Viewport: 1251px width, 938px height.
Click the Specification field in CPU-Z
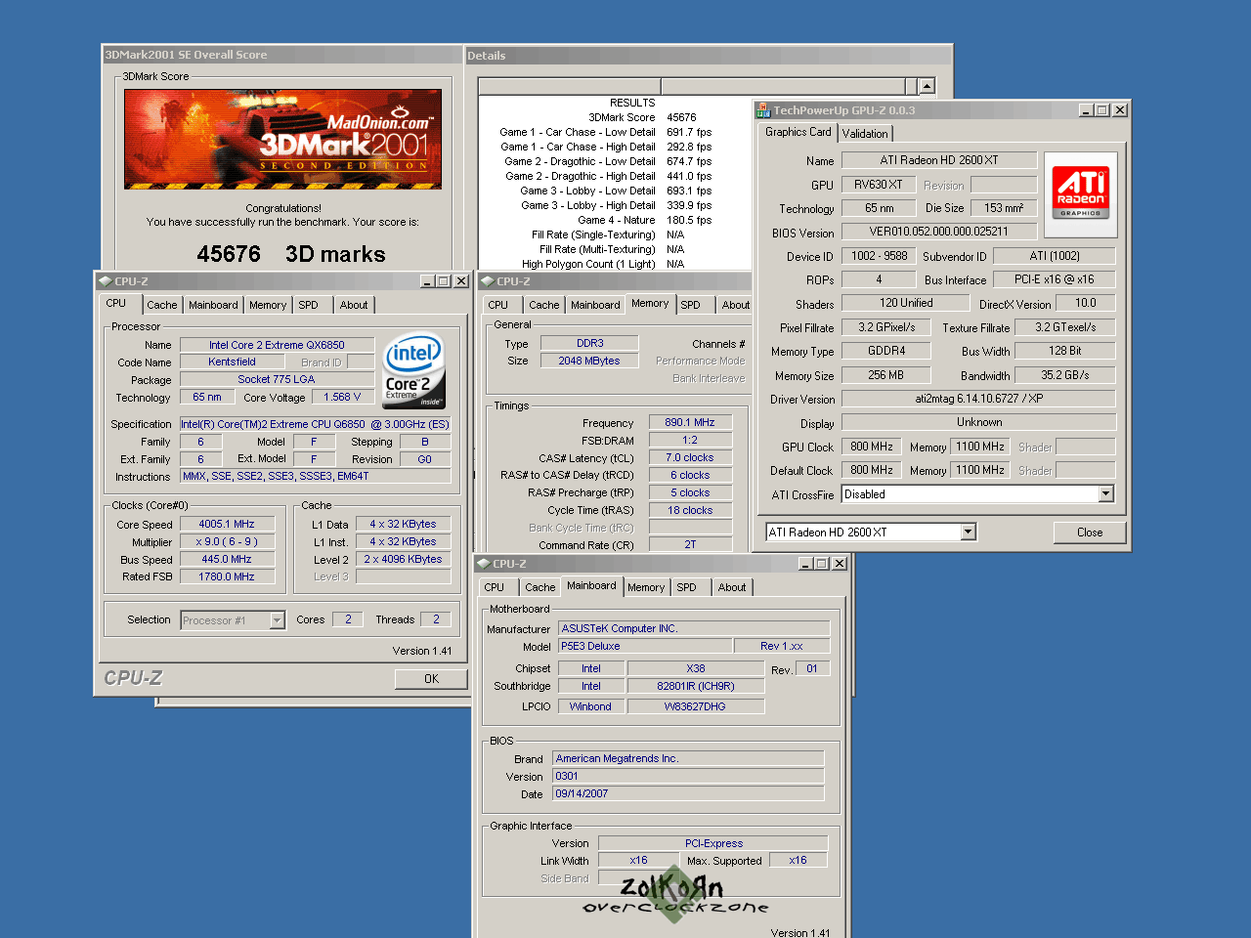pos(315,424)
